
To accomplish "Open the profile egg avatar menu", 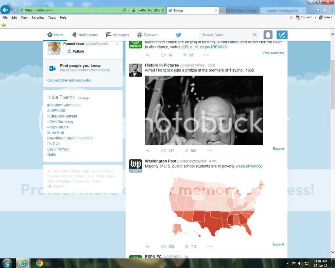I will [268, 35].
